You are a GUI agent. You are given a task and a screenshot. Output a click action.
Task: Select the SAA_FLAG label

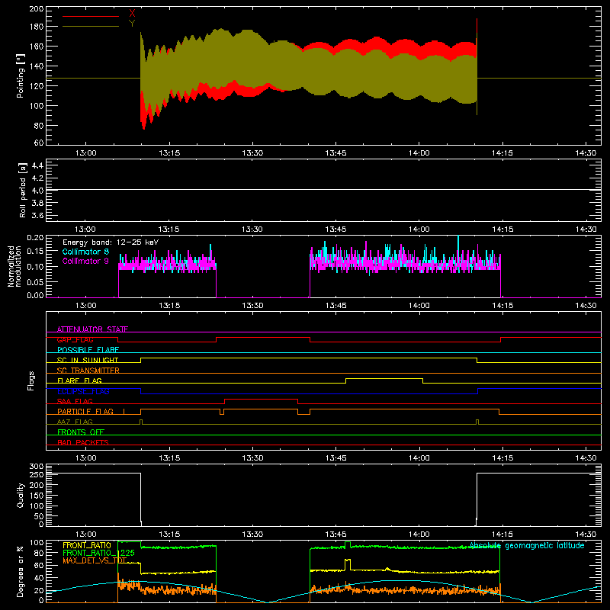75,401
